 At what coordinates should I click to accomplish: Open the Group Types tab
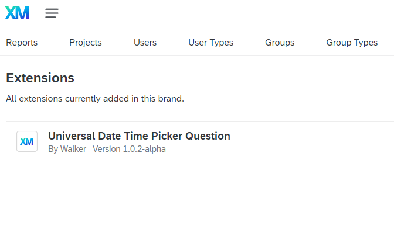tap(352, 43)
